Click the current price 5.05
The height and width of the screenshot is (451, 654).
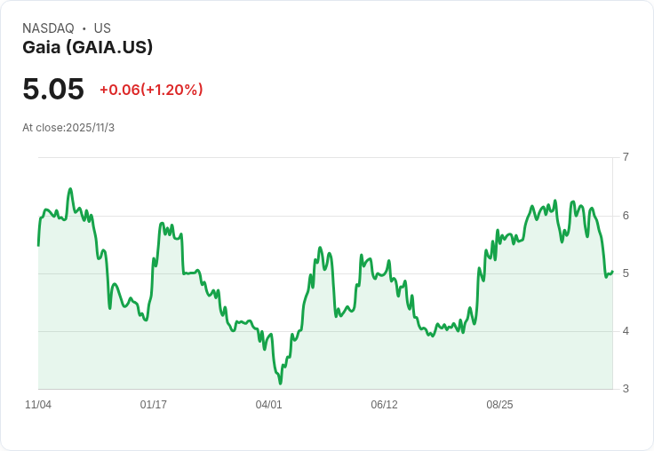pyautogui.click(x=53, y=89)
